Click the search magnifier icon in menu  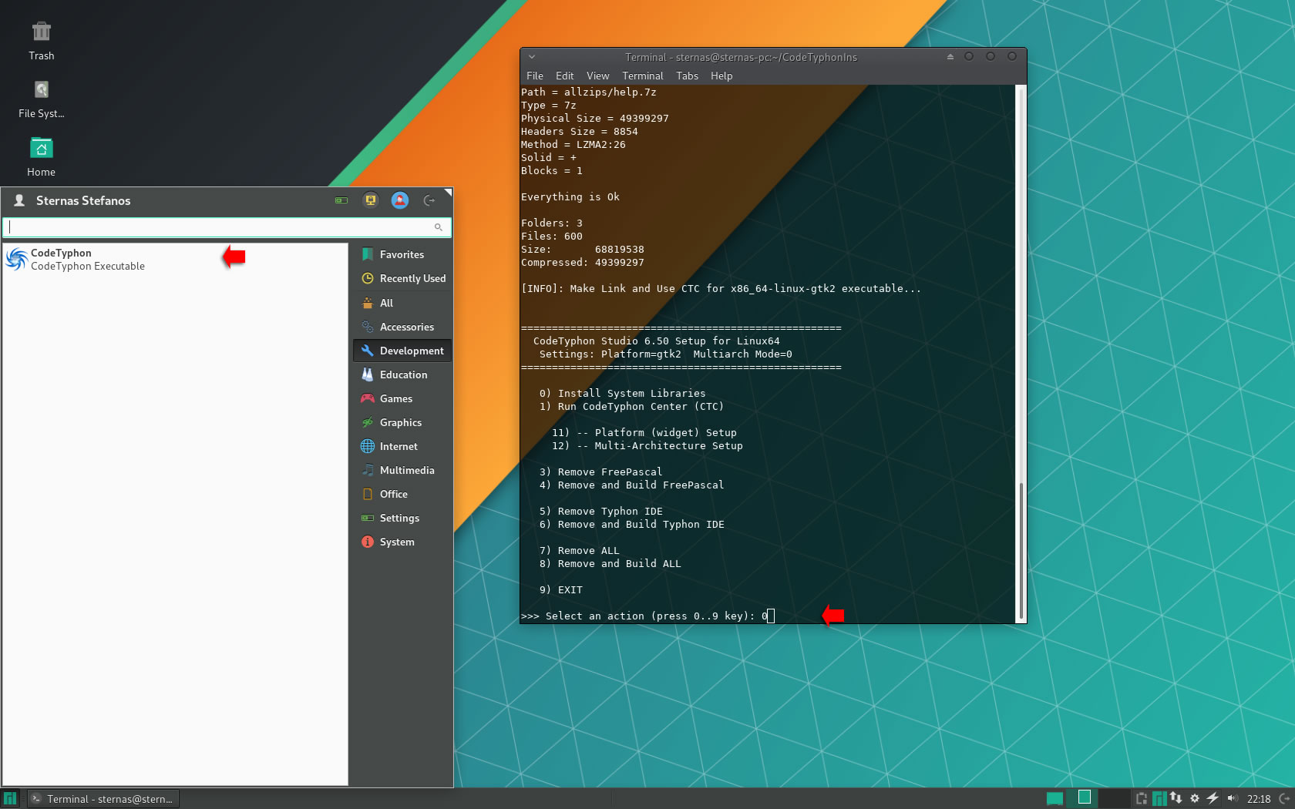pyautogui.click(x=439, y=227)
